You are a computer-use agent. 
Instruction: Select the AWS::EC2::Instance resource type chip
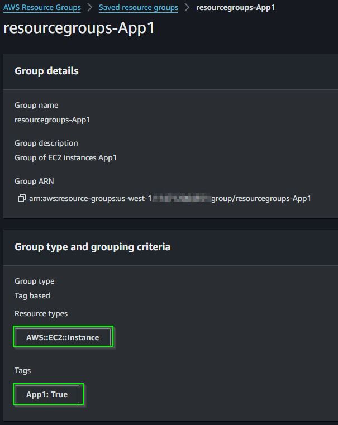click(63, 337)
